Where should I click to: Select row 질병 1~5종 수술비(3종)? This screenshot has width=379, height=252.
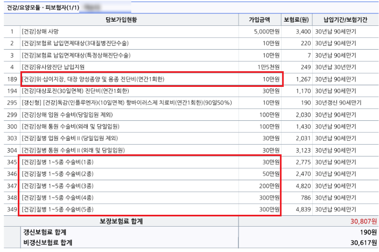point(191,186)
